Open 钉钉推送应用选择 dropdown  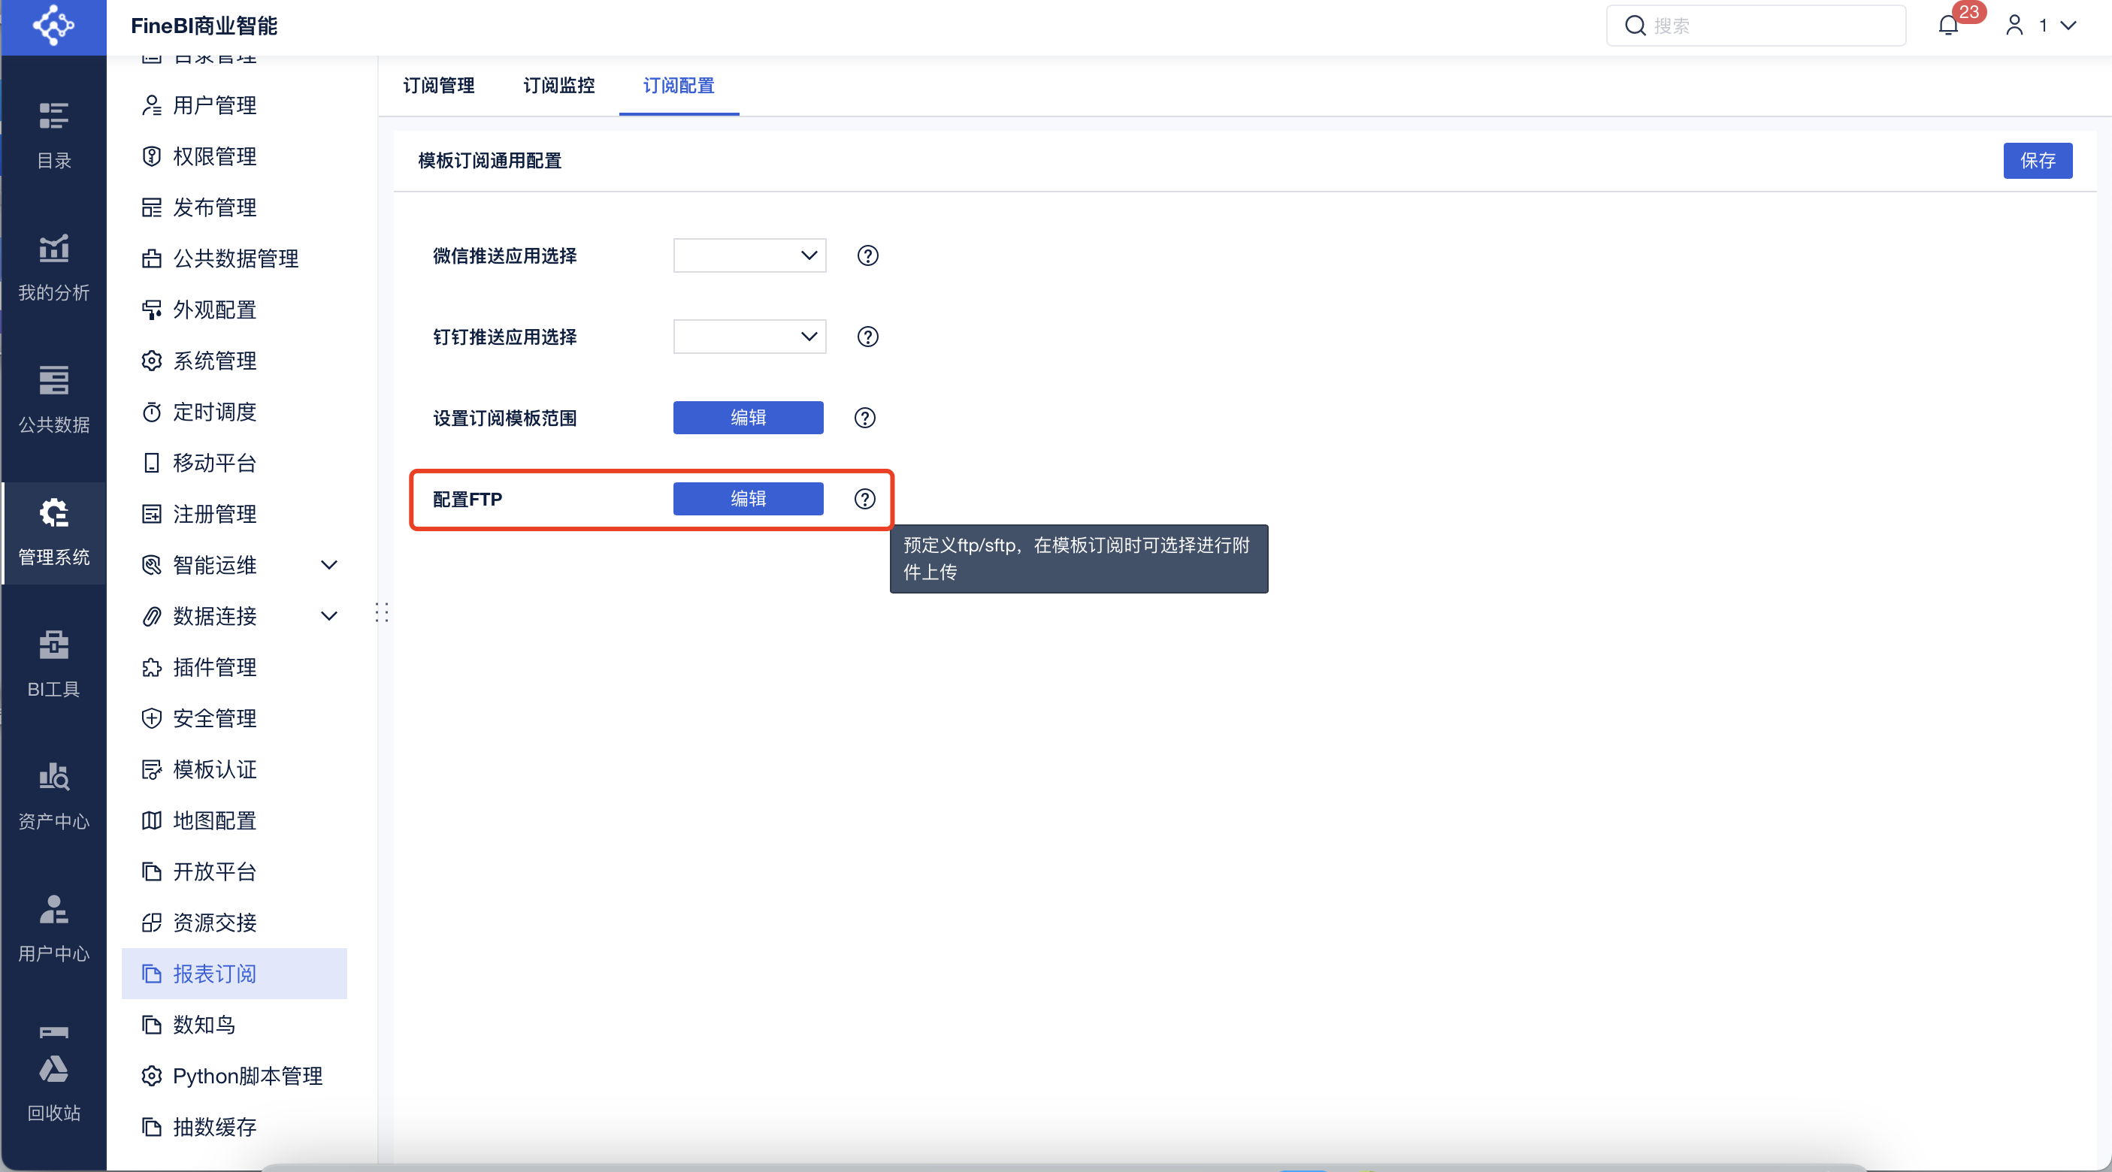tap(749, 337)
